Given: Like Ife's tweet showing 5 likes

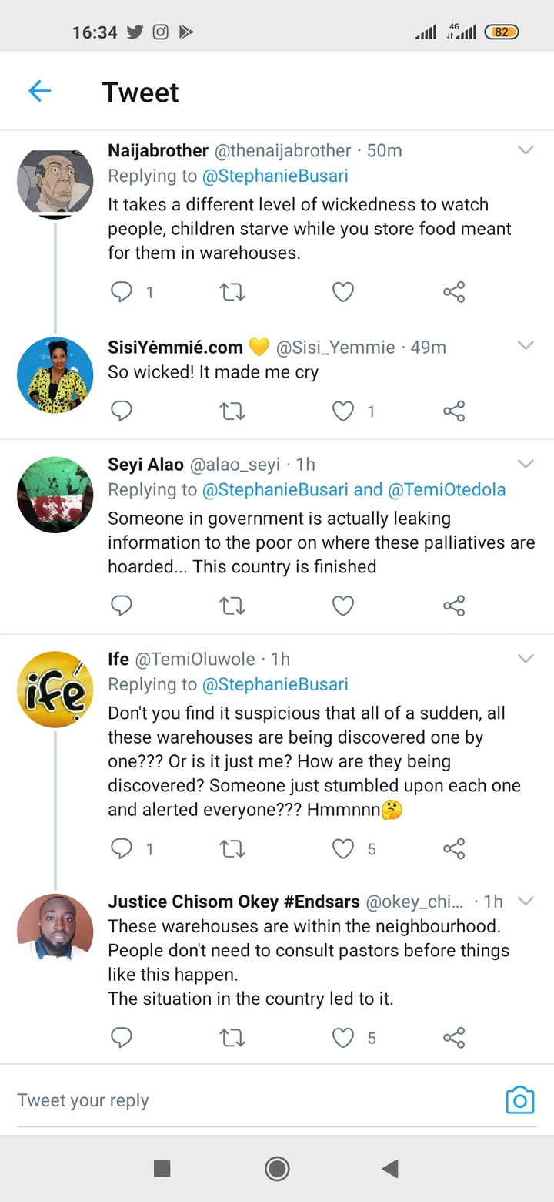Looking at the screenshot, I should point(343,849).
